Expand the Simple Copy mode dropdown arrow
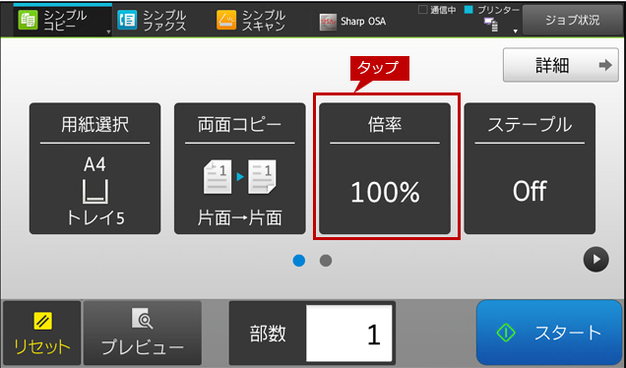 coord(108,31)
